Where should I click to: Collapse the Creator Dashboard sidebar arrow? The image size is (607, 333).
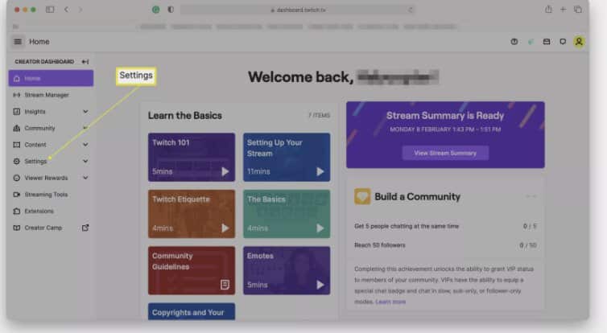[x=85, y=61]
